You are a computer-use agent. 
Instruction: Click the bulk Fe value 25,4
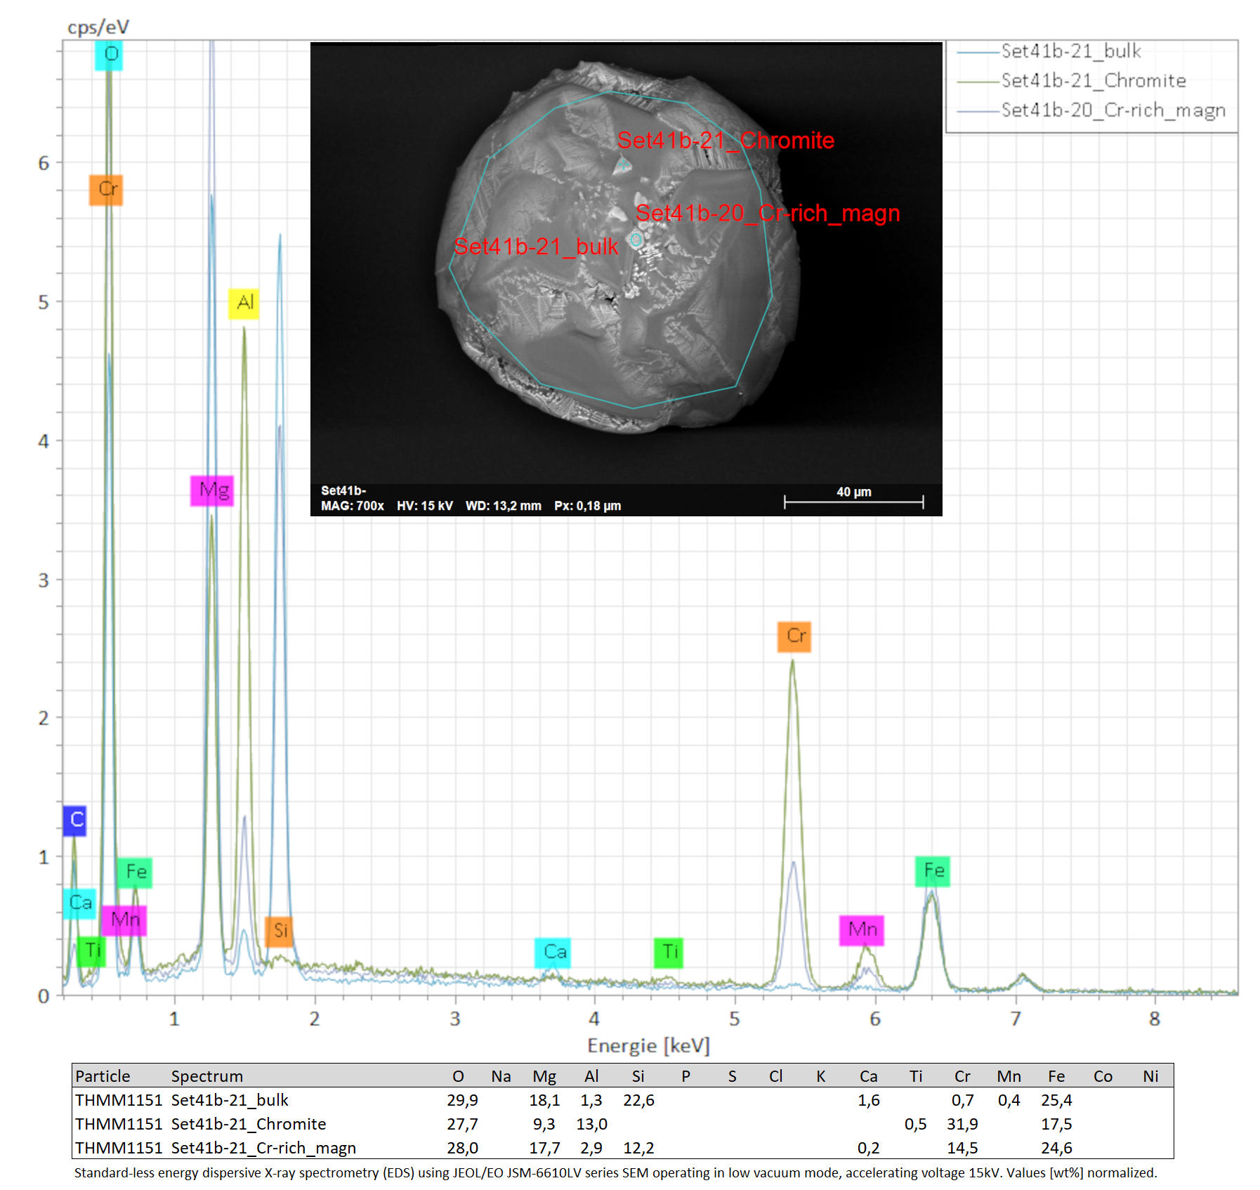(1056, 1100)
